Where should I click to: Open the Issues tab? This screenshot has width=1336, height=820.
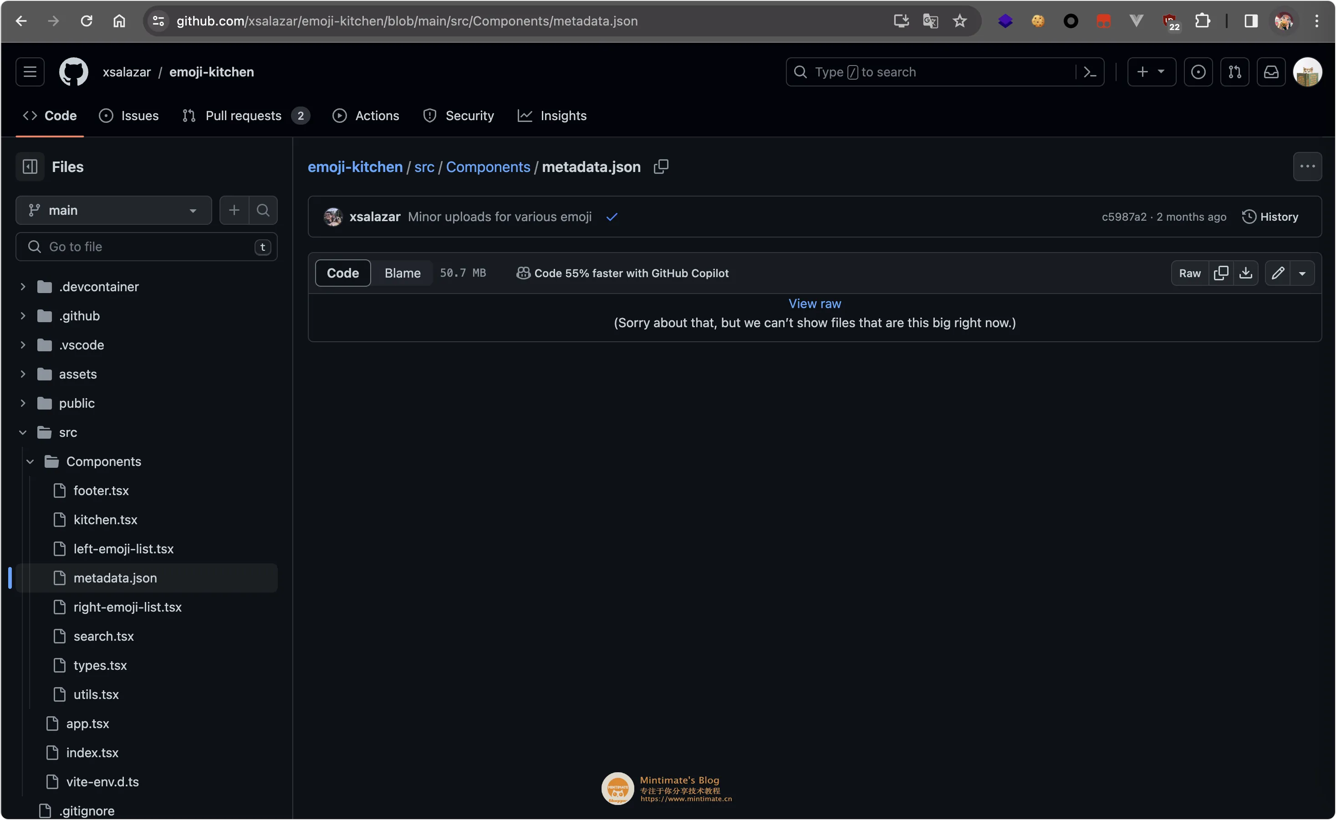128,116
